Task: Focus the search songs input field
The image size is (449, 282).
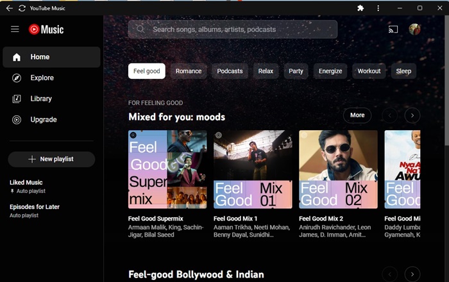Action: tap(232, 29)
